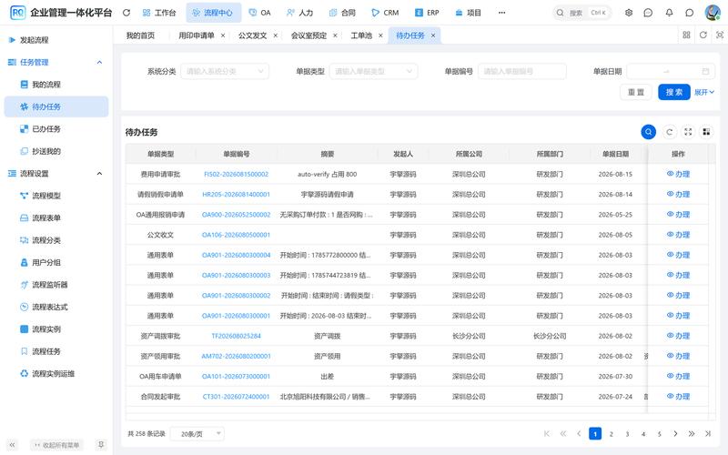Sort by the 单据日期 column header
This screenshot has height=455, width=728.
615,154
